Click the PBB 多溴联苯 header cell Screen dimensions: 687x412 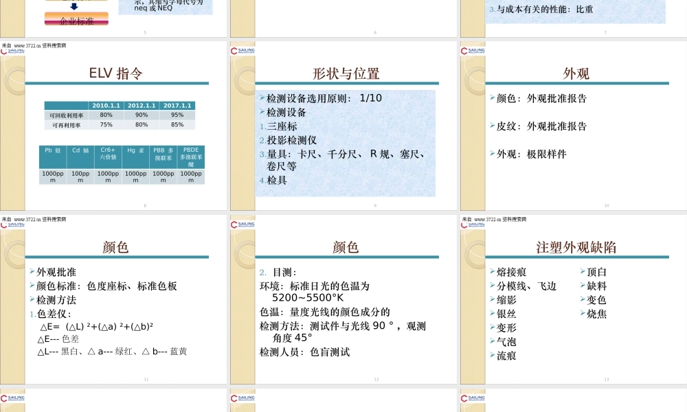pyautogui.click(x=163, y=157)
